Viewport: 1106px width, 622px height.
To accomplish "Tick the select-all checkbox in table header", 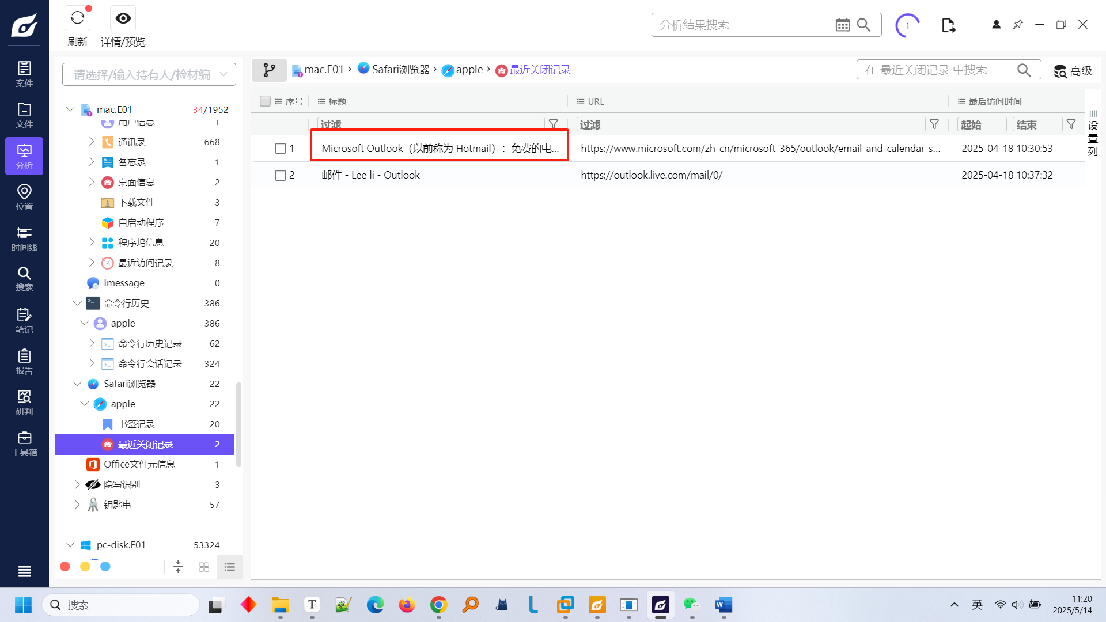I will [265, 101].
